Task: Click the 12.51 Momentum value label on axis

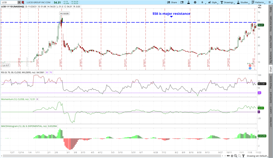Action: coord(261,108)
